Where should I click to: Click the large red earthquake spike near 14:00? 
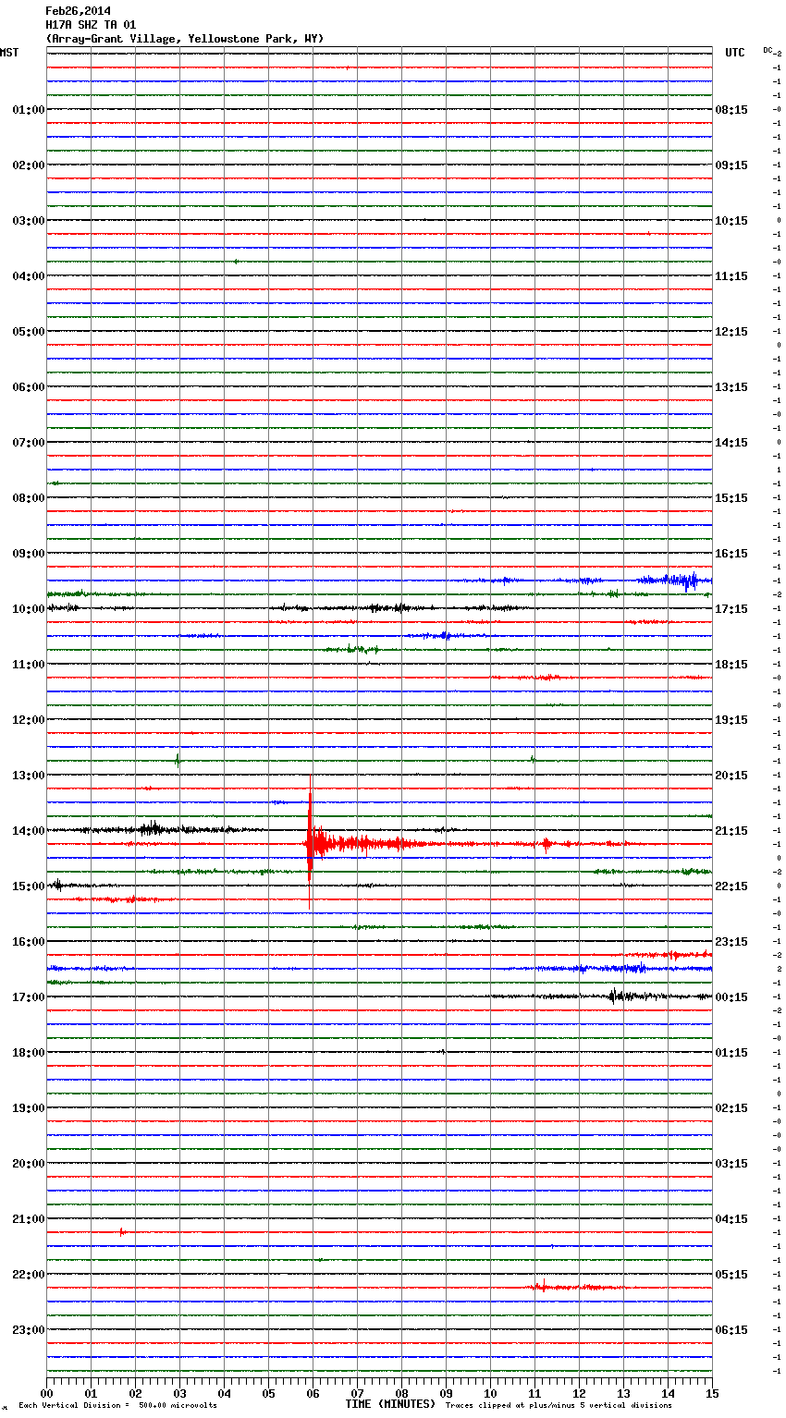[x=311, y=844]
